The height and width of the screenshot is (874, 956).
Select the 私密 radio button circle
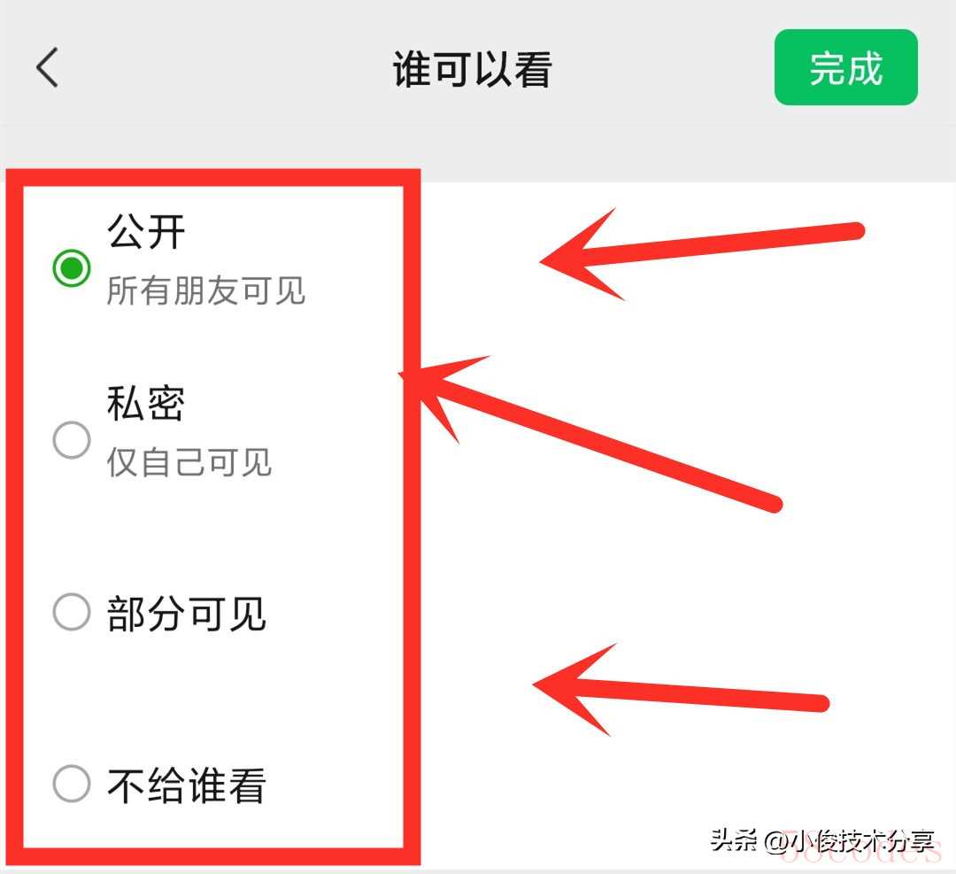point(72,440)
